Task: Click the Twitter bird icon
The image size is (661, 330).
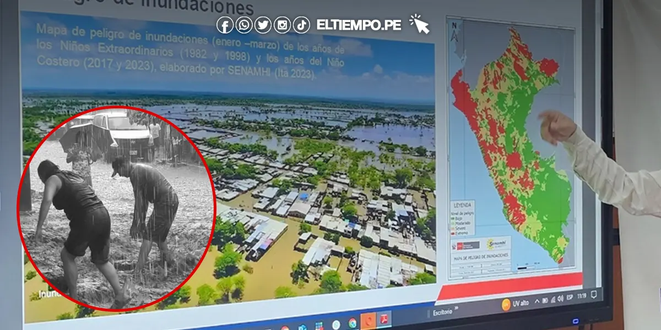Action: [263, 25]
